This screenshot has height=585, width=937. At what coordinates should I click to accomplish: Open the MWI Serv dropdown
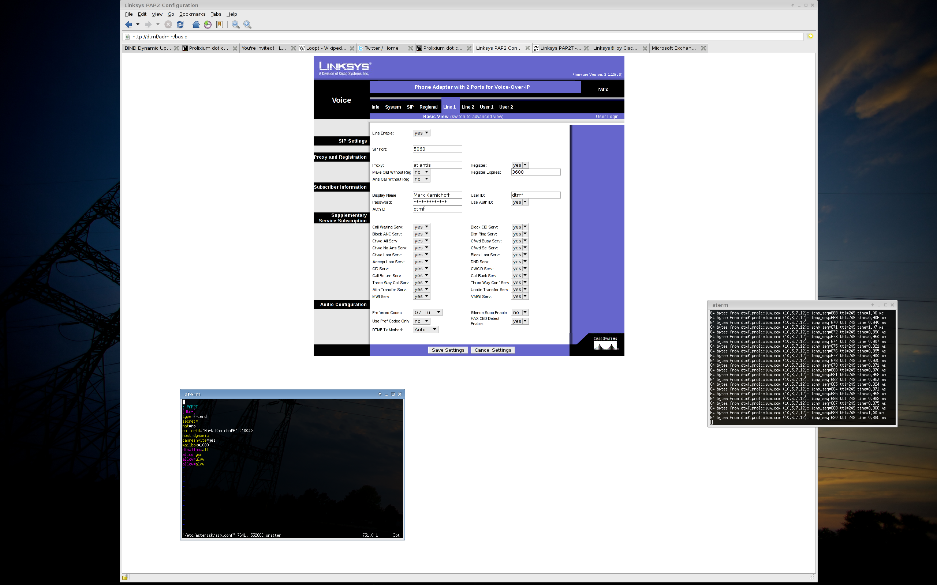tap(422, 297)
